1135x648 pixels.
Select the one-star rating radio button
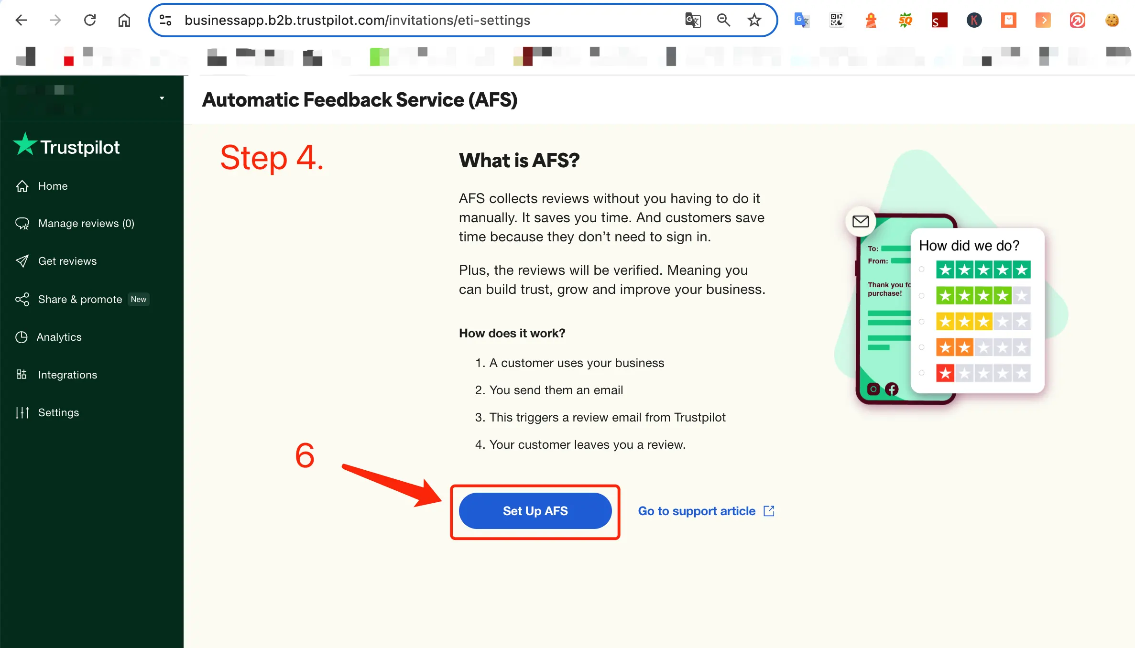(x=921, y=373)
